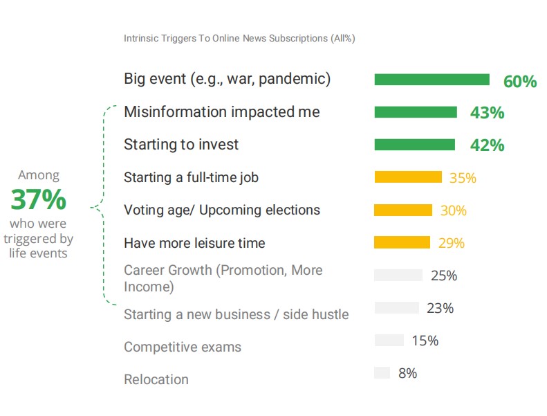Click the 42% value label
The width and height of the screenshot is (547, 416).
coord(487,145)
